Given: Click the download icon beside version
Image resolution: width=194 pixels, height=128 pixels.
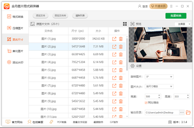Looking at the screenshot, I should pyautogui.click(x=170, y=122).
